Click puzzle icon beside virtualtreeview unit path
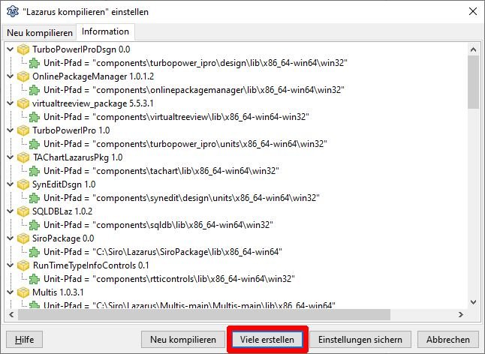The image size is (485, 354). 35,117
